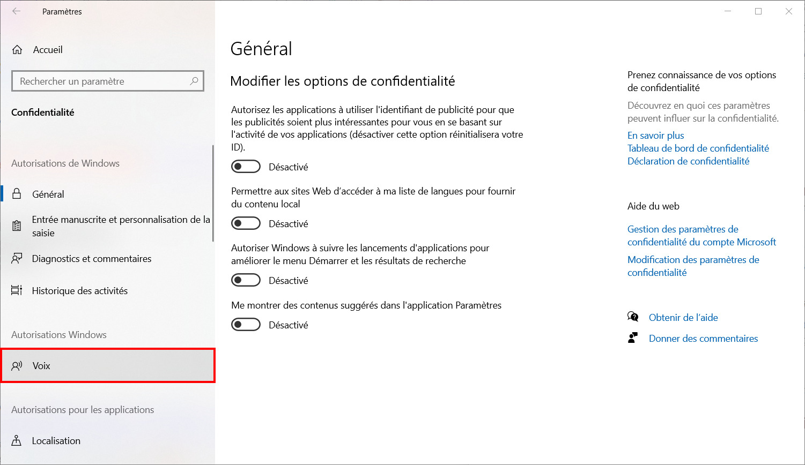Click the Obtenir de l'aide chat icon
The width and height of the screenshot is (805, 465).
click(x=633, y=317)
